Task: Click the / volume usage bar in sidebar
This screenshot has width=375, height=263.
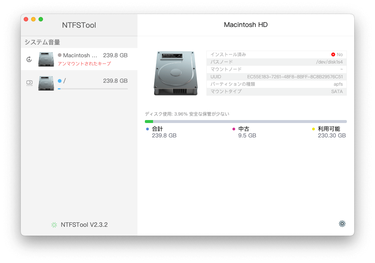Action: coord(93,89)
